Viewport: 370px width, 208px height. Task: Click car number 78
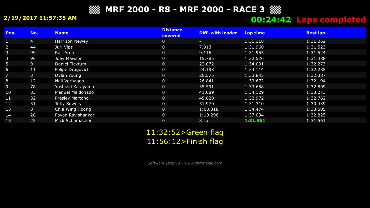coord(33,87)
